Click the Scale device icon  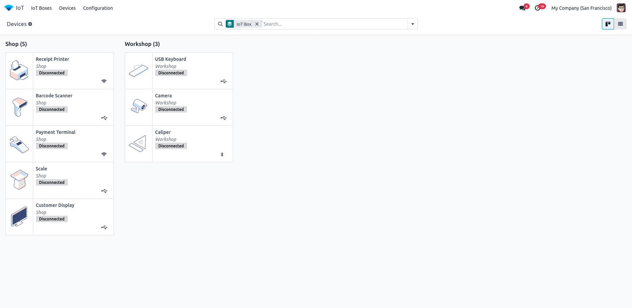coord(19,180)
